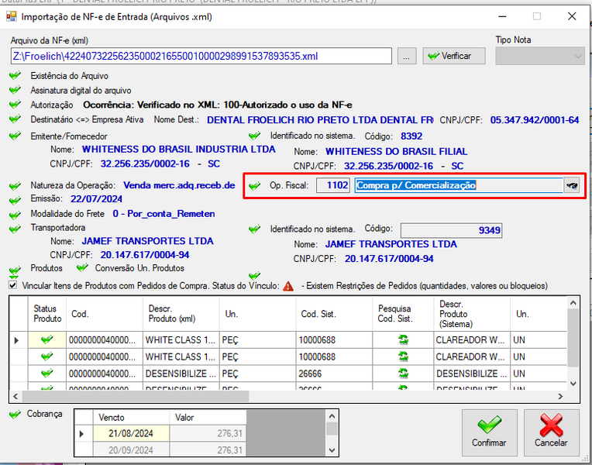Click first row Cod. Sist. cell 10000688
Viewport: 592px width, 465px height.
coord(334,340)
